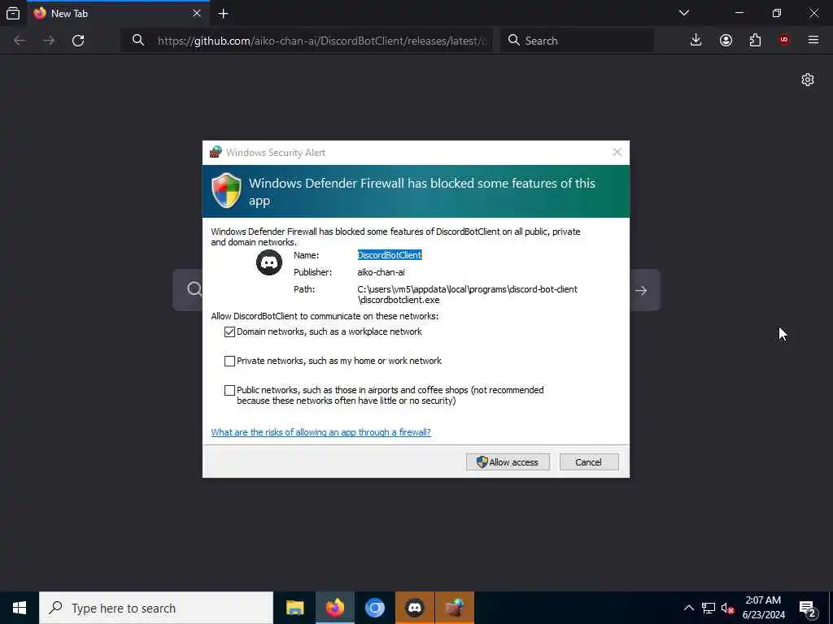Close the New Tab tab
Screen dimensions: 833x624
click(x=197, y=13)
